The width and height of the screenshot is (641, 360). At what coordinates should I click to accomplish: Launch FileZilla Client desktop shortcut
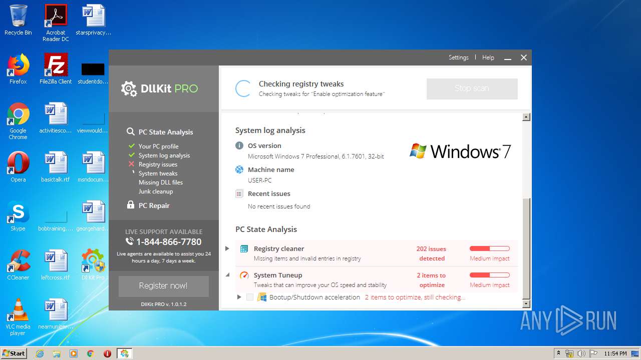(56, 69)
